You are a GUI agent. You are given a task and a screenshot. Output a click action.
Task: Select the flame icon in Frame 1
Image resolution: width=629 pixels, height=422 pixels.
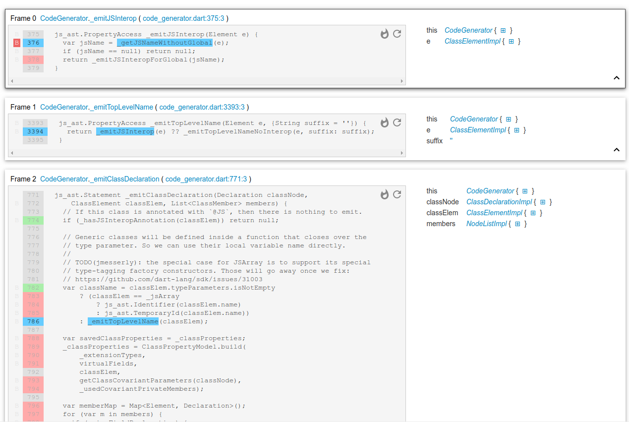pos(385,122)
